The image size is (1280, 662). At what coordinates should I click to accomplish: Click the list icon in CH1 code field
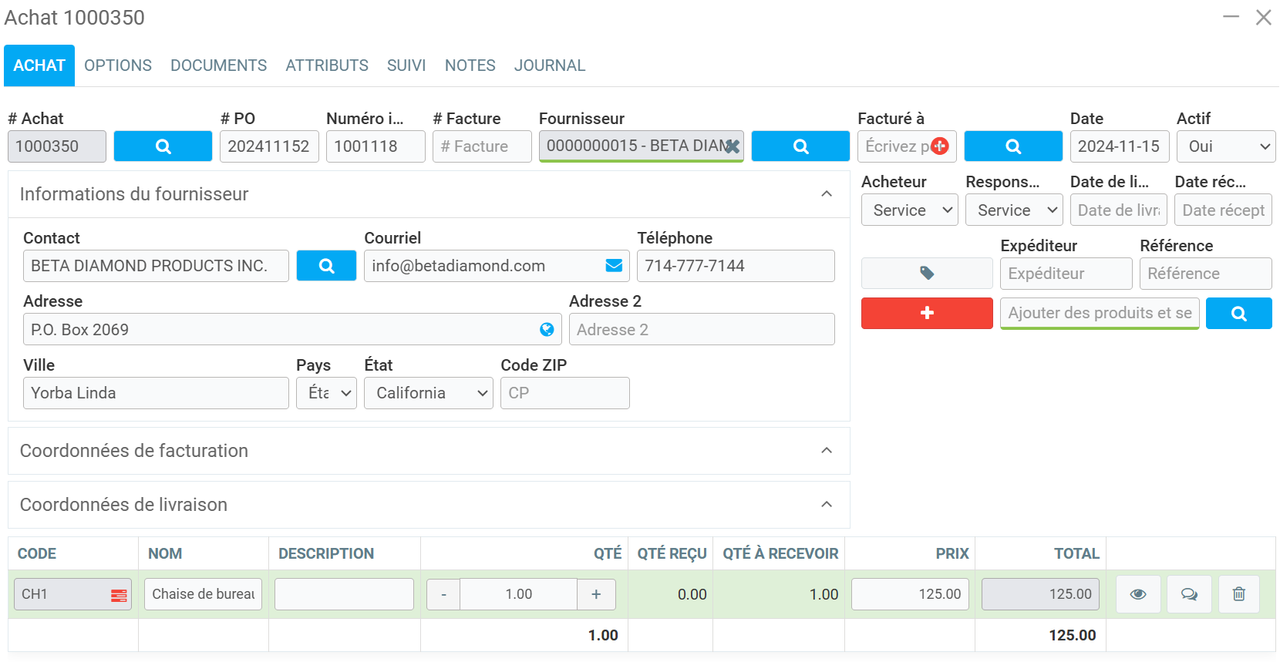pos(119,595)
